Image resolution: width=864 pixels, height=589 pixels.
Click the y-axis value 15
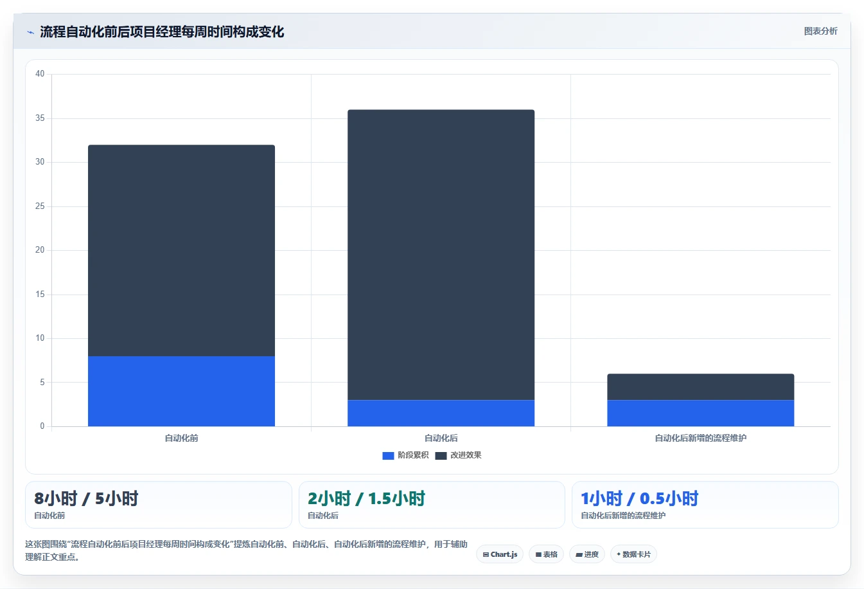(x=40, y=294)
